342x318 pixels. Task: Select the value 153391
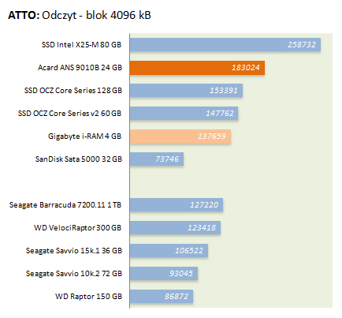tap(224, 91)
